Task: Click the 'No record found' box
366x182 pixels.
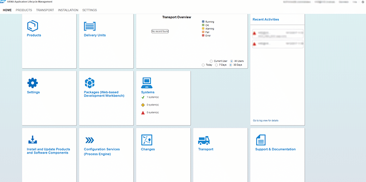Action: [160, 31]
